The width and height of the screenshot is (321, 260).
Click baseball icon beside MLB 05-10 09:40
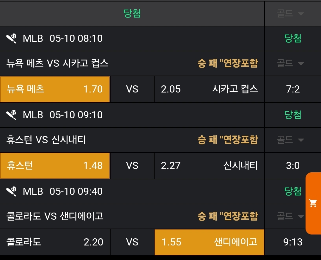pyautogui.click(x=12, y=191)
